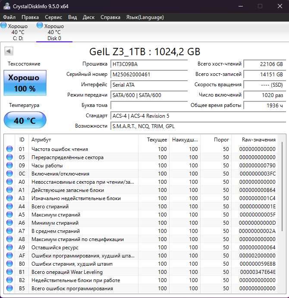Image resolution: width=289 pixels, height=298 pixels.
Task: Click status orb for attribute A8
Action: [9, 239]
